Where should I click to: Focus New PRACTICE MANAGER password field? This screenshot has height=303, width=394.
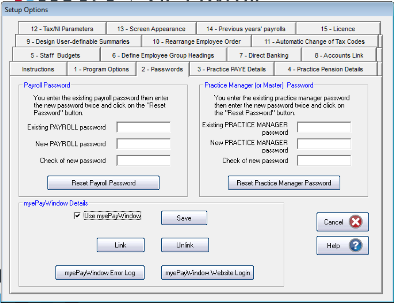click(x=324, y=144)
